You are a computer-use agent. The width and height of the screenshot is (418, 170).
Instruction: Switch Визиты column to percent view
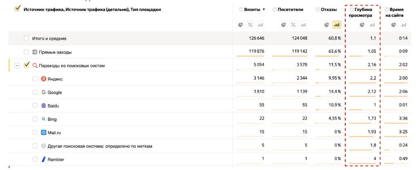[250, 25]
